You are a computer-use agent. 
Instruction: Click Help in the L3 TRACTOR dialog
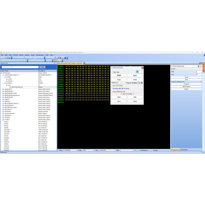click(x=135, y=97)
